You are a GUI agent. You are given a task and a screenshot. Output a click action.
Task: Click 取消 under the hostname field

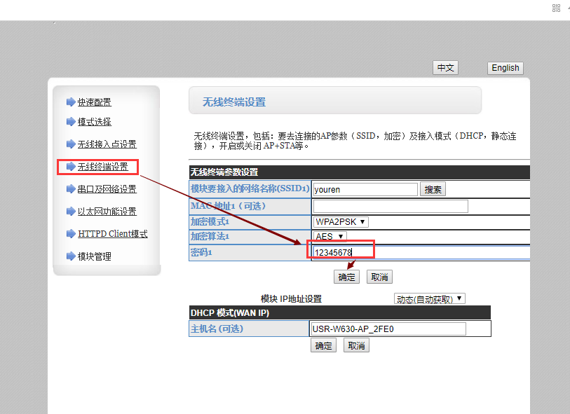click(356, 345)
